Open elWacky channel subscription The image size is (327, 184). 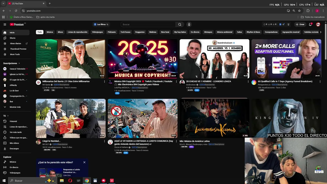(x=16, y=85)
